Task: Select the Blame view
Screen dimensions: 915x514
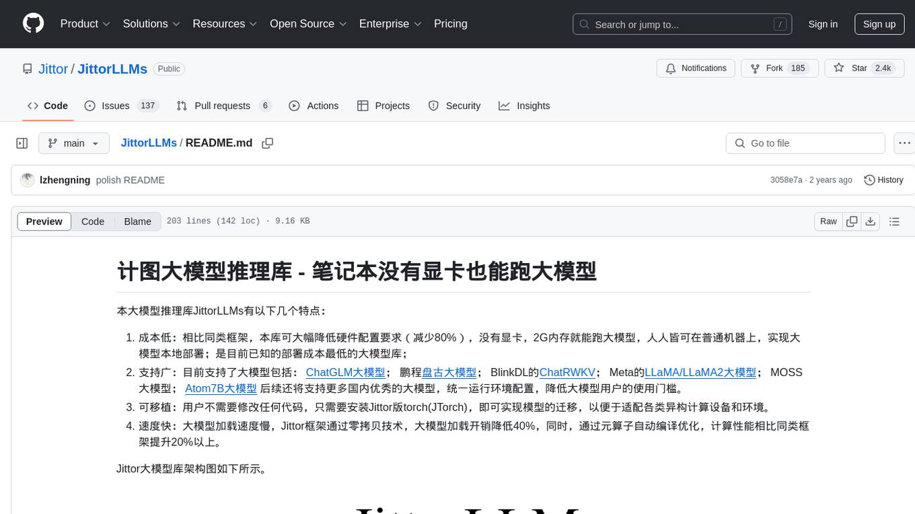Action: click(x=138, y=221)
